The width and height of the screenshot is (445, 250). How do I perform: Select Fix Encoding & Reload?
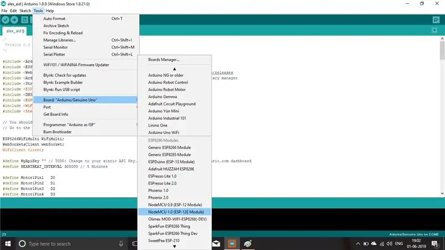(86, 33)
